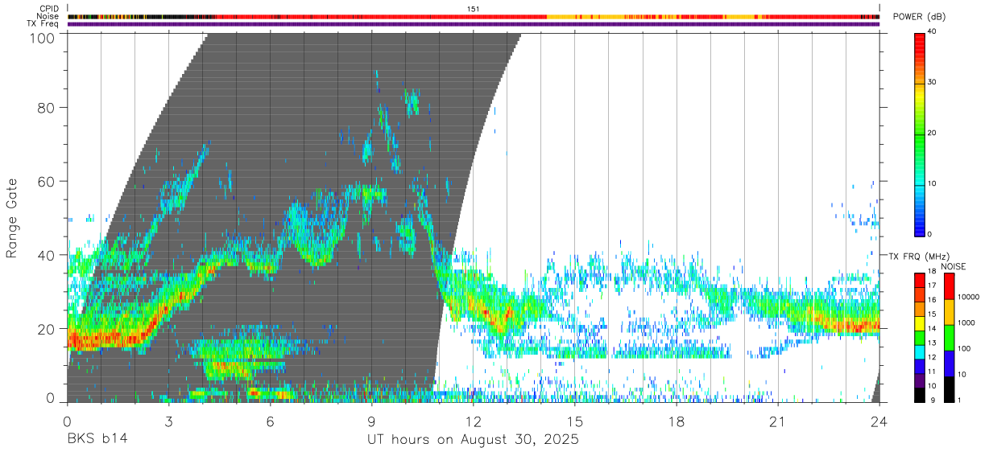Click the TX frequency color scale bar
Viewport: 989px width, 456px height.
click(920, 337)
